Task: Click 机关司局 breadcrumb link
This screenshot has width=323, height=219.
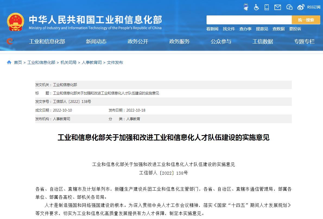Action: tap(68, 63)
